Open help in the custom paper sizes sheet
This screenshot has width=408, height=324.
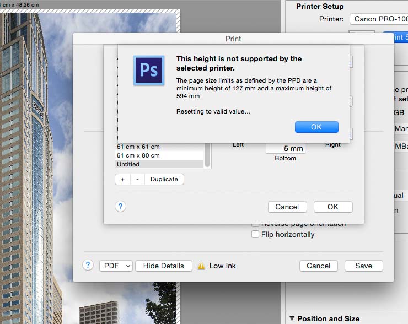[x=120, y=207]
